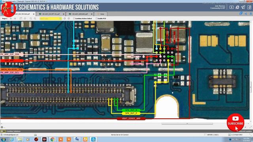This screenshot has height=142, width=253.
Task: Click the zoom out magnifier icon
Action: point(35,19)
